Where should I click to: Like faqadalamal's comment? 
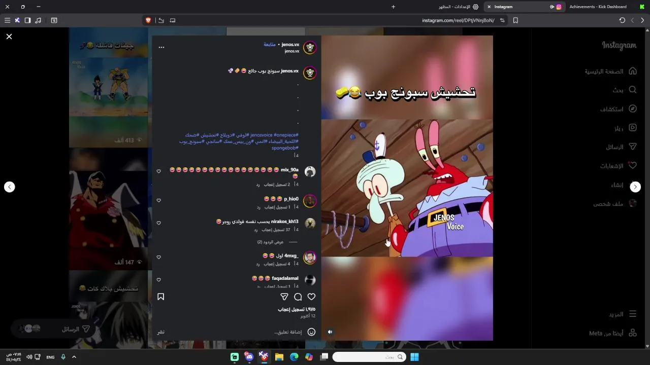click(159, 280)
